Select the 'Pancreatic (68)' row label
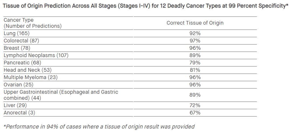This screenshot has width=291, height=133. (x=22, y=63)
